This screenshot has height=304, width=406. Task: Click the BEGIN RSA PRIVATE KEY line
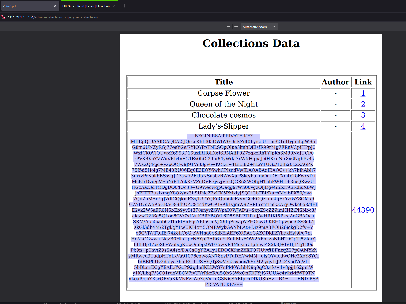[224, 136]
